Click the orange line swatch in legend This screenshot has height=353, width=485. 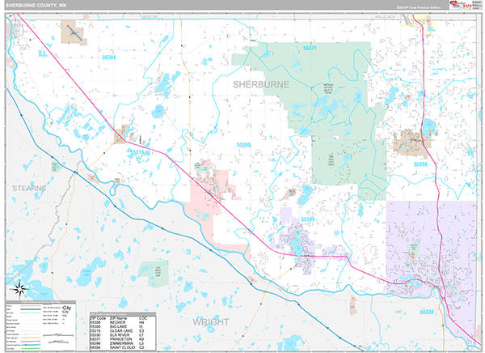click(31, 338)
